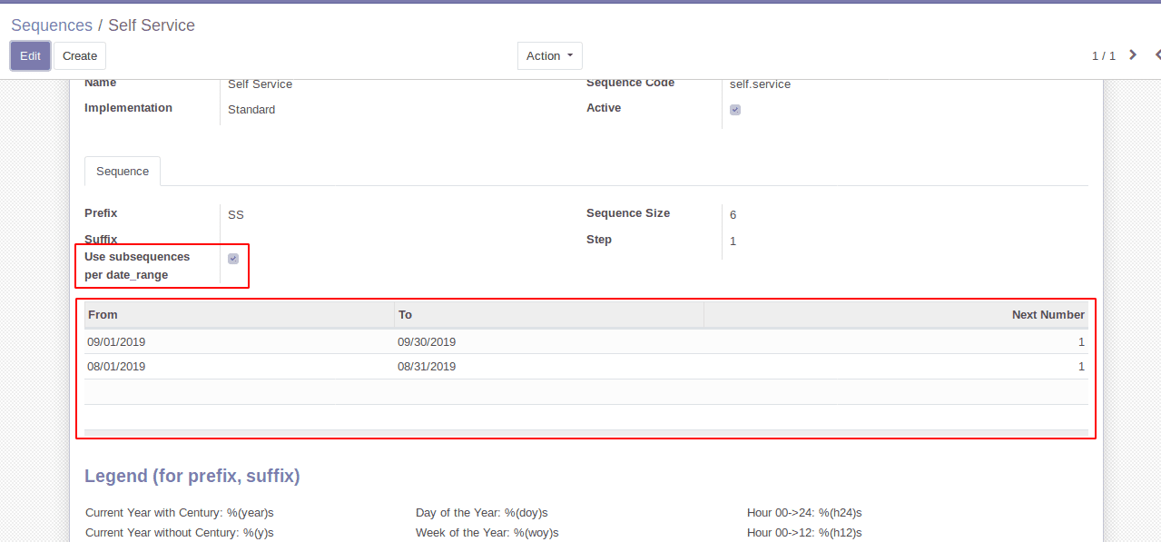Toggle Use subsequences per date_range checkbox
The image size is (1161, 542).
pos(233,259)
